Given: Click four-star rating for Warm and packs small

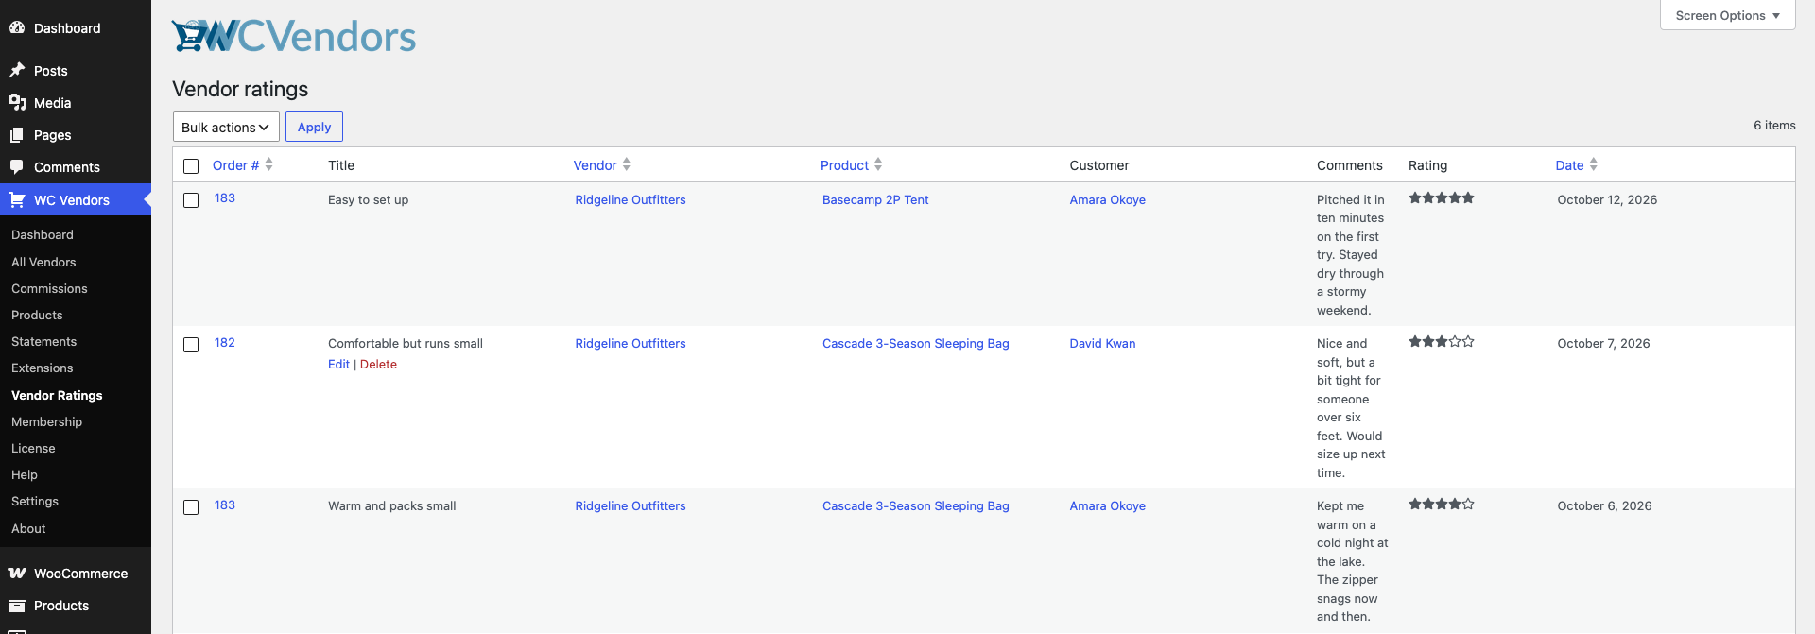Looking at the screenshot, I should coord(1441,505).
